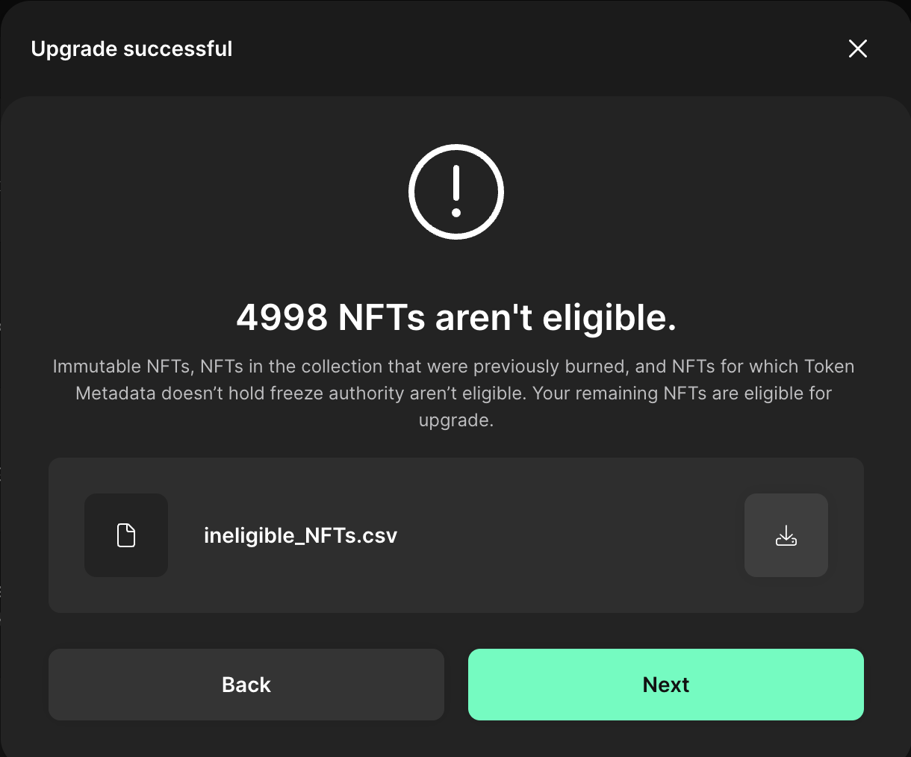Click the 4998 NFTs aren't eligible heading
The height and width of the screenshot is (757, 911).
tap(455, 317)
